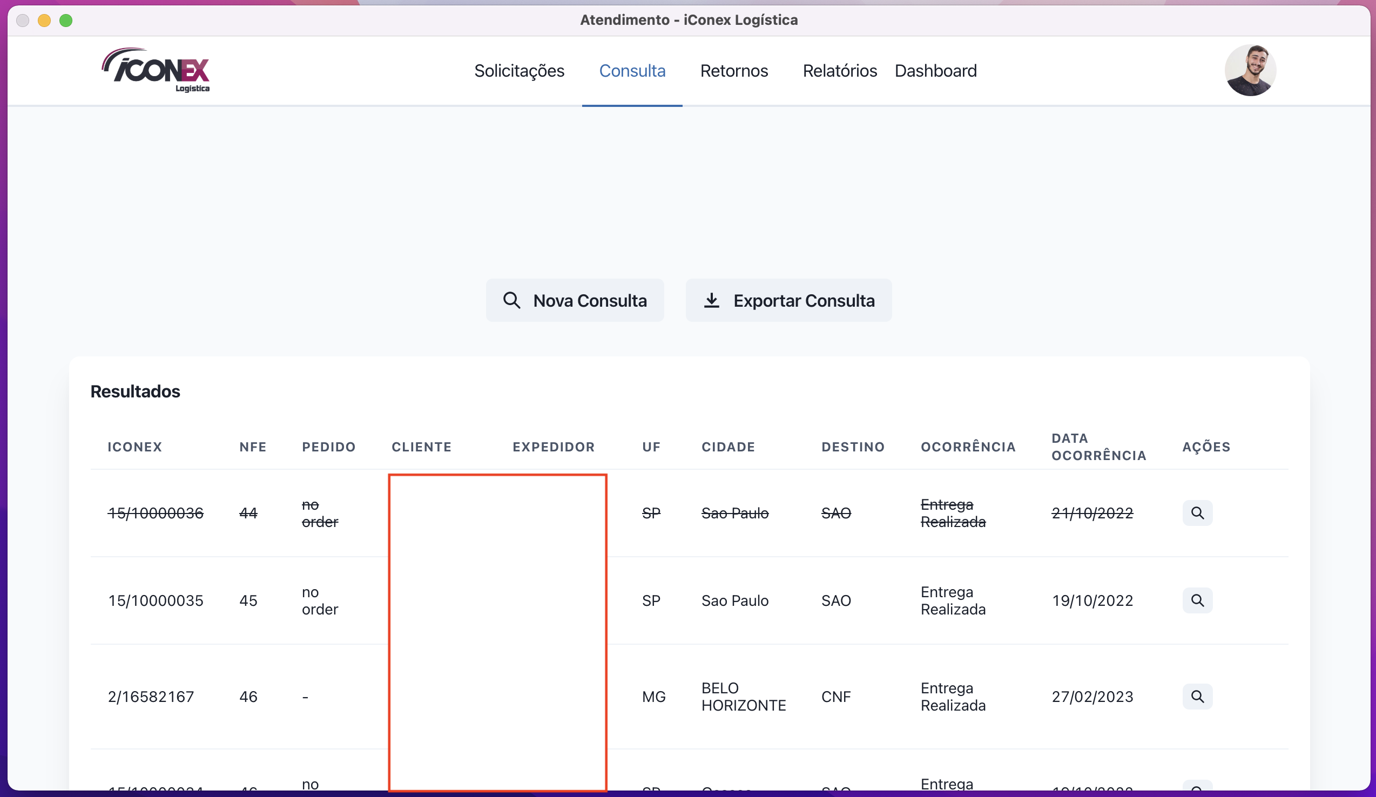Image resolution: width=1376 pixels, height=797 pixels.
Task: Click the EXPEDIDOR column header
Action: click(554, 447)
